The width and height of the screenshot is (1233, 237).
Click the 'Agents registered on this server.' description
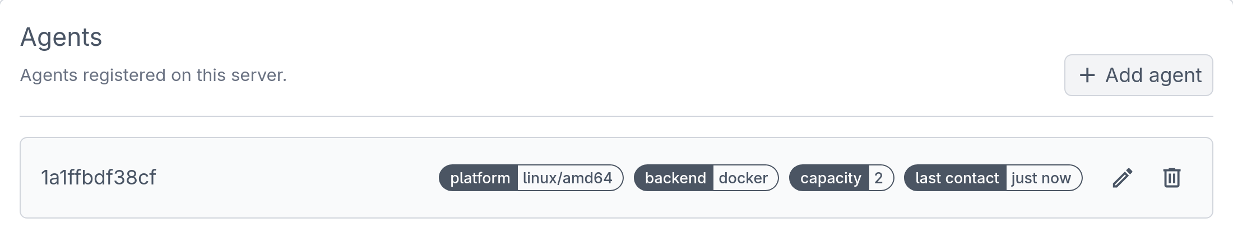(x=154, y=75)
